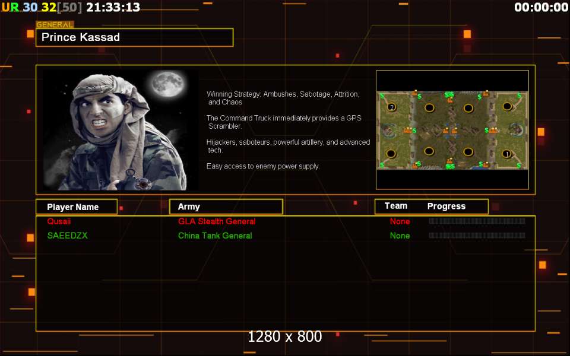The image size is (570, 356).
Task: Select start position 1 on the map
Action: [506, 154]
